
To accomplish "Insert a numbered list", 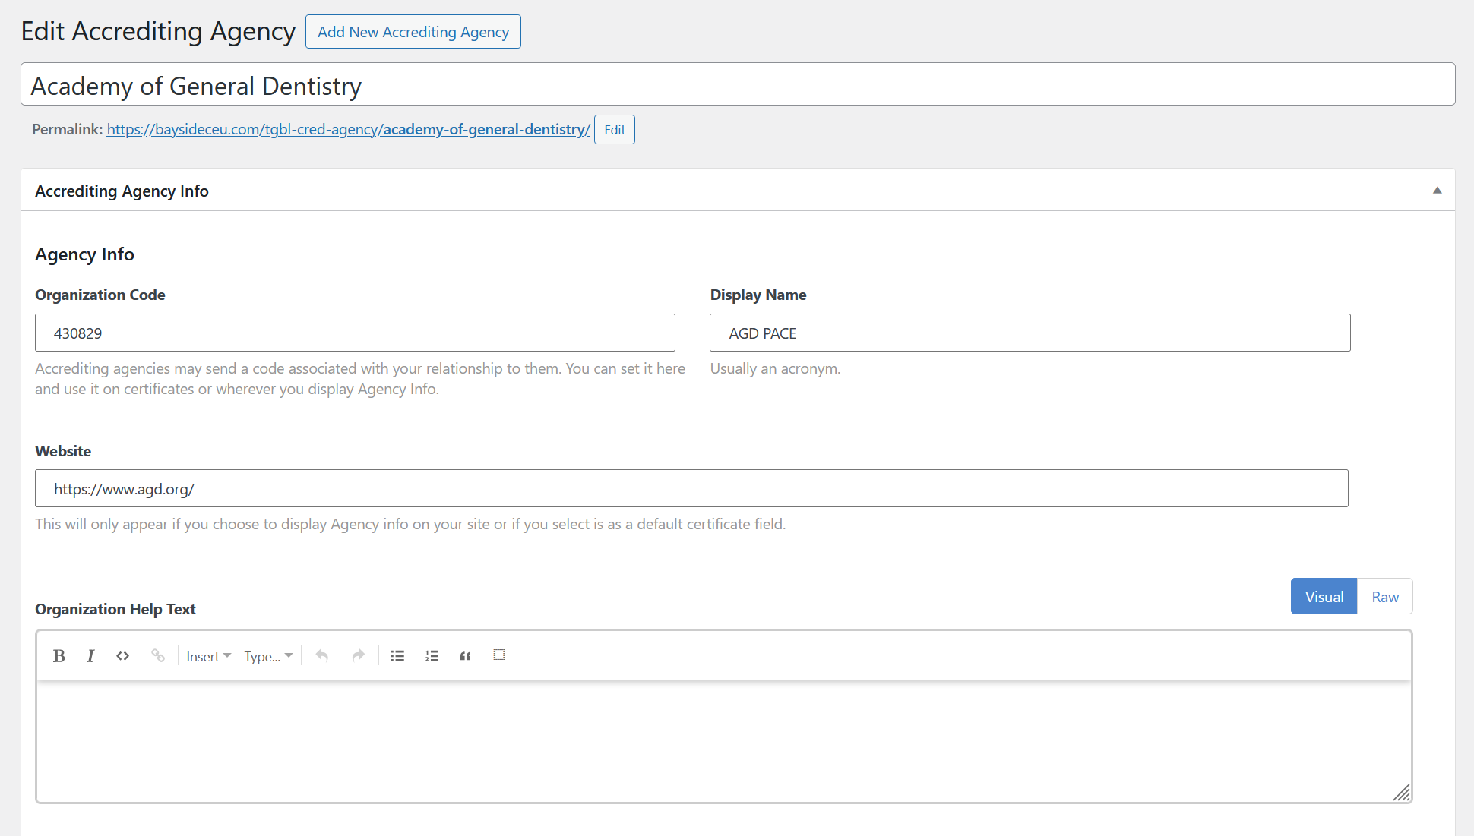I will (432, 656).
